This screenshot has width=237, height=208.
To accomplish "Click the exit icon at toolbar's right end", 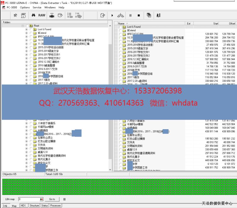I will coord(158,15).
